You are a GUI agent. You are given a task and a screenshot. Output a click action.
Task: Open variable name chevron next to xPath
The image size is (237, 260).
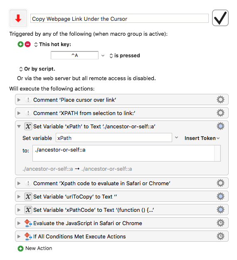pos(176,137)
